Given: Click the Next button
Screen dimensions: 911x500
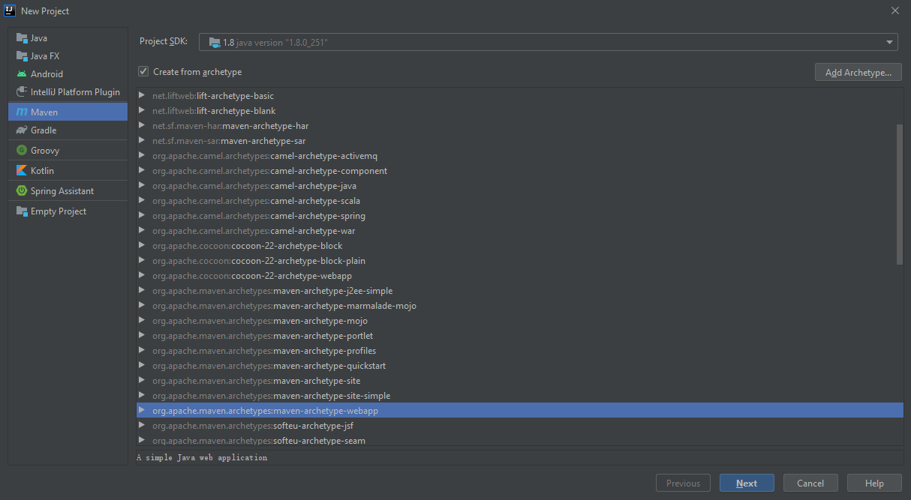Looking at the screenshot, I should tap(747, 483).
